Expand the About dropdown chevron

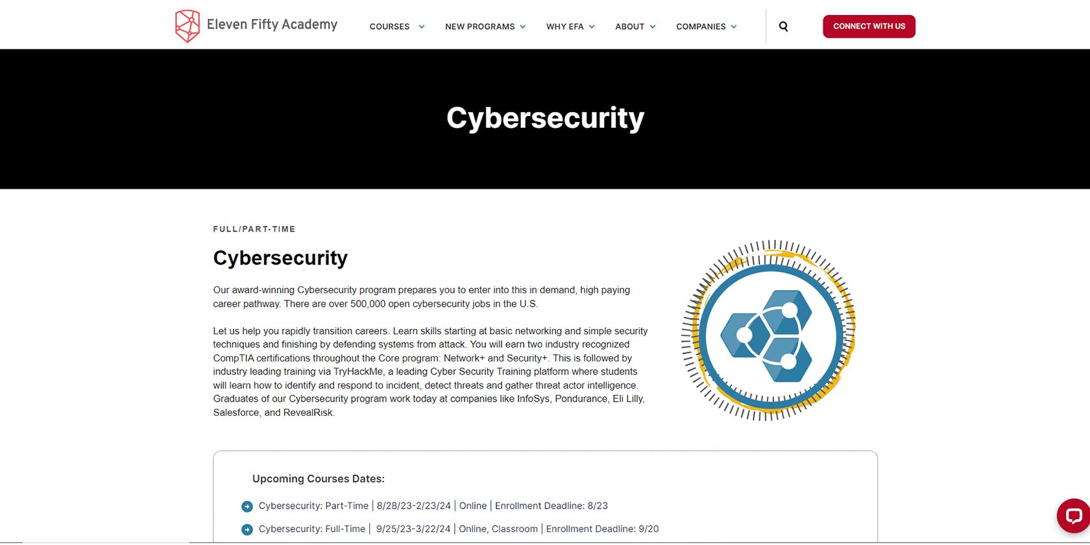653,27
